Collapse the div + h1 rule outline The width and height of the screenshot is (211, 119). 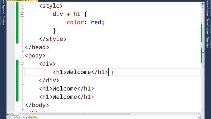22,15
